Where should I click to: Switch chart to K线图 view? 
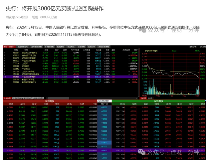click(150, 98)
